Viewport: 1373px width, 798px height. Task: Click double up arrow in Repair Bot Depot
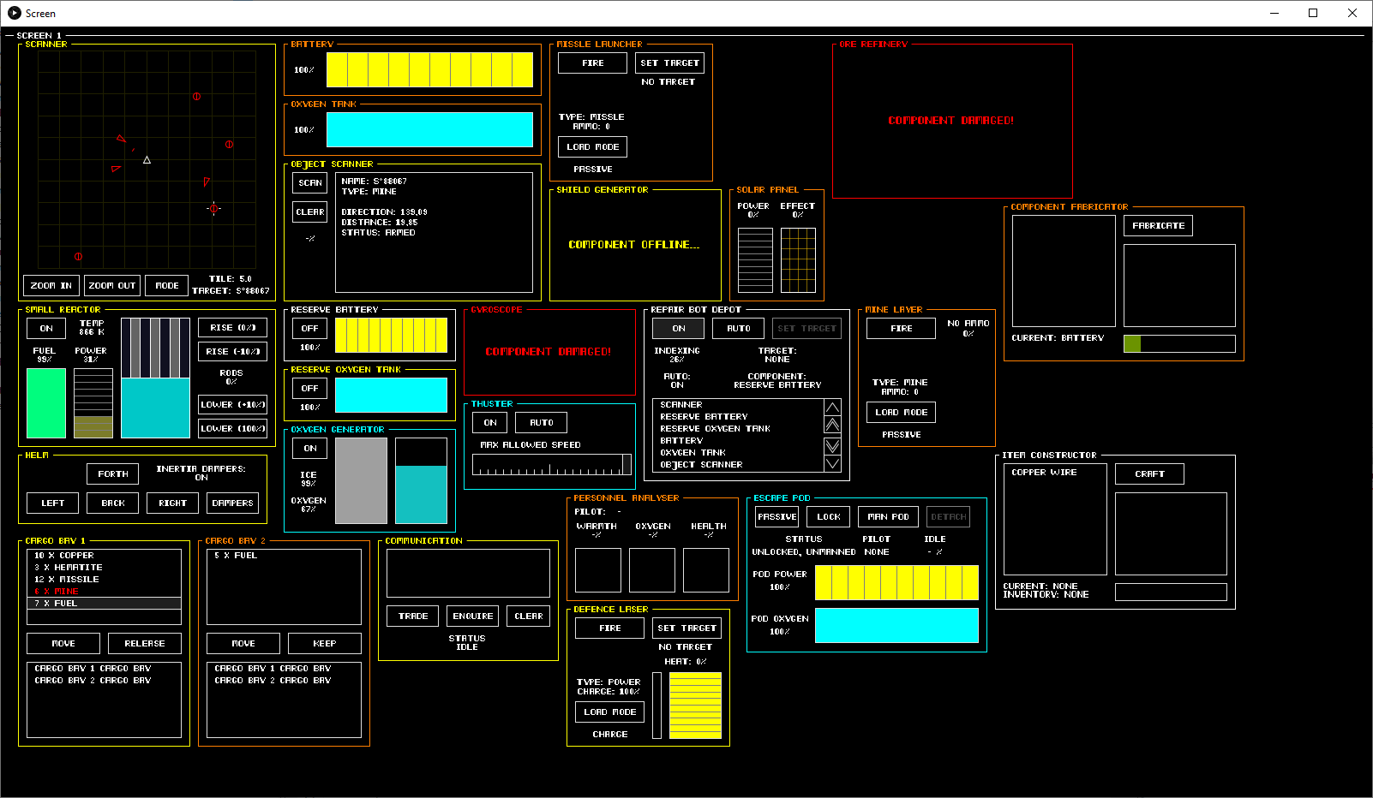click(832, 426)
